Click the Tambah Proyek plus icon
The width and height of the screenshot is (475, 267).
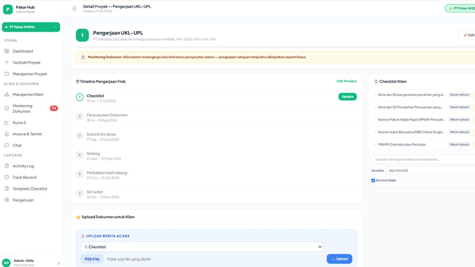pos(7,62)
